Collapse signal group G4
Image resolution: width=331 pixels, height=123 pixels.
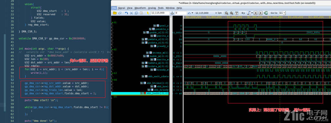(112, 80)
